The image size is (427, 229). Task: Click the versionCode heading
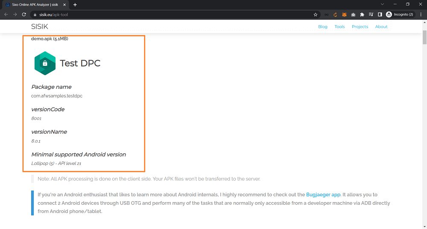tap(48, 109)
